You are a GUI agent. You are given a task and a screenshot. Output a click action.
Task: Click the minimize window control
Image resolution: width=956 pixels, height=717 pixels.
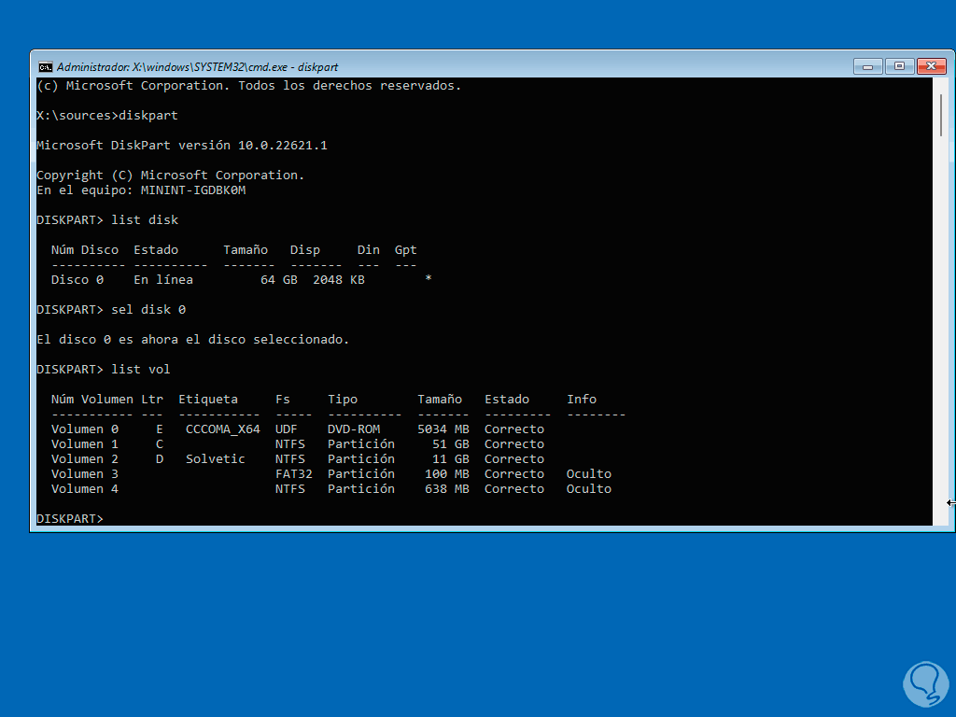pyautogui.click(x=867, y=66)
